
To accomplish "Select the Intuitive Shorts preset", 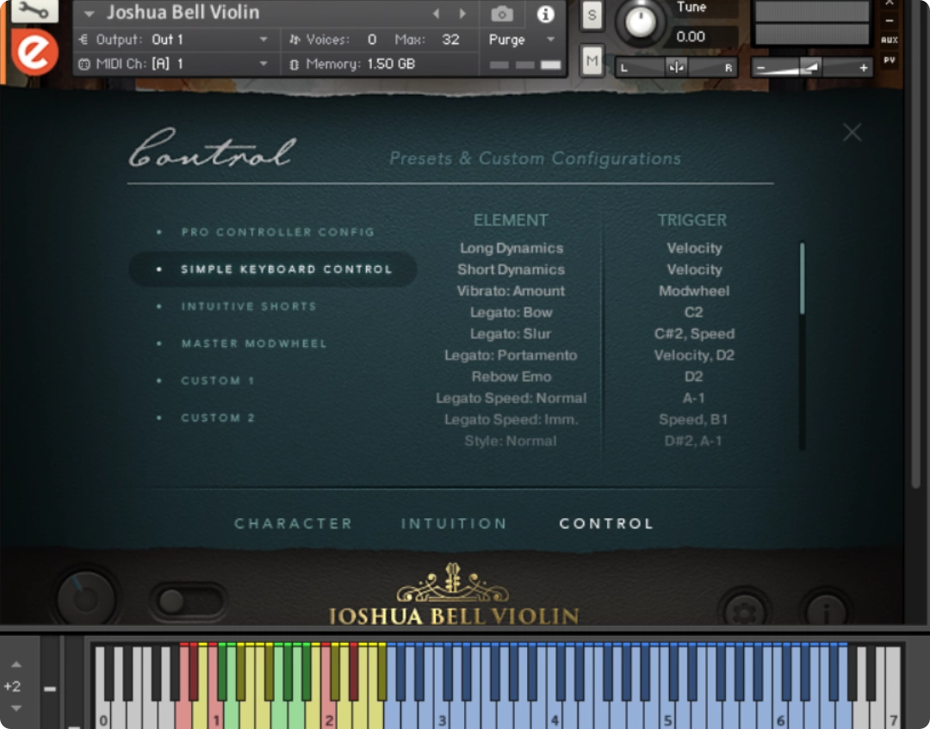I will (249, 306).
